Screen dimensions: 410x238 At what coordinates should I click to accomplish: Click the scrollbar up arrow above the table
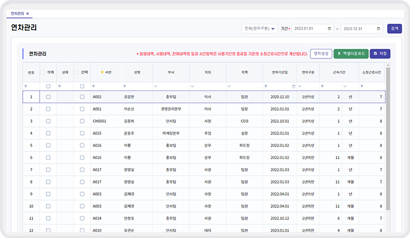(388, 65)
